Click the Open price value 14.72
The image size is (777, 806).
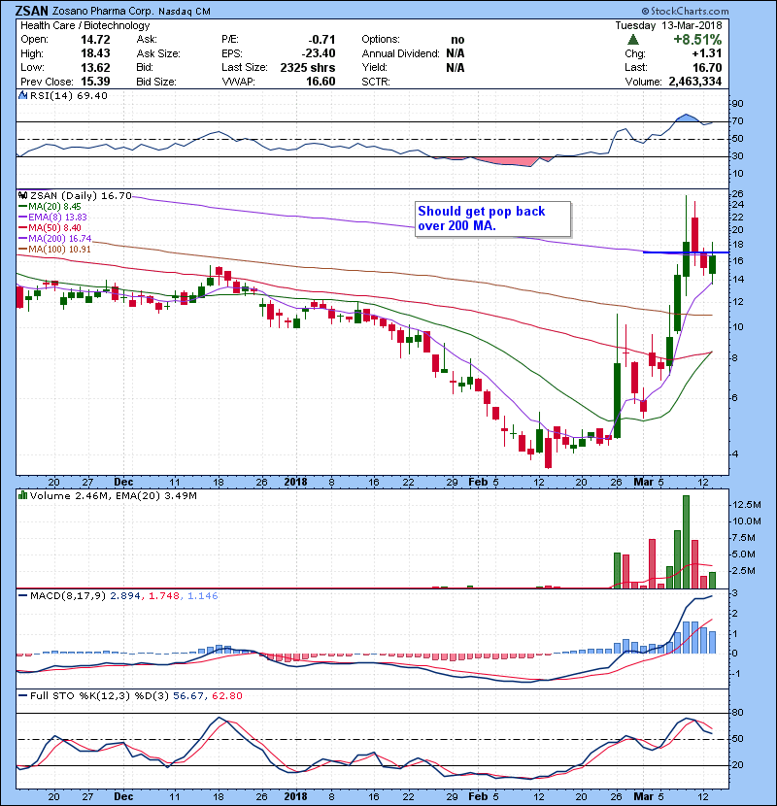point(95,40)
